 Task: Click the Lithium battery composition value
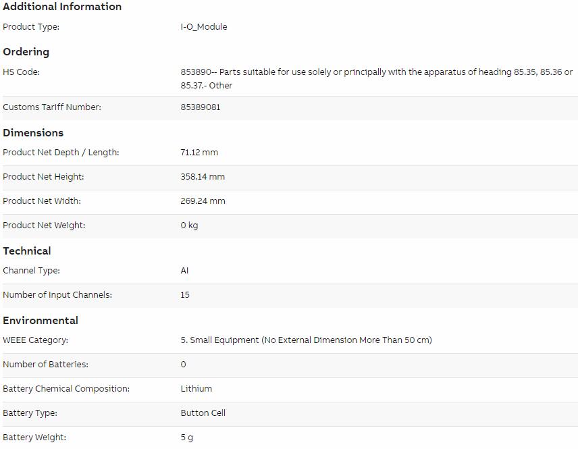196,389
